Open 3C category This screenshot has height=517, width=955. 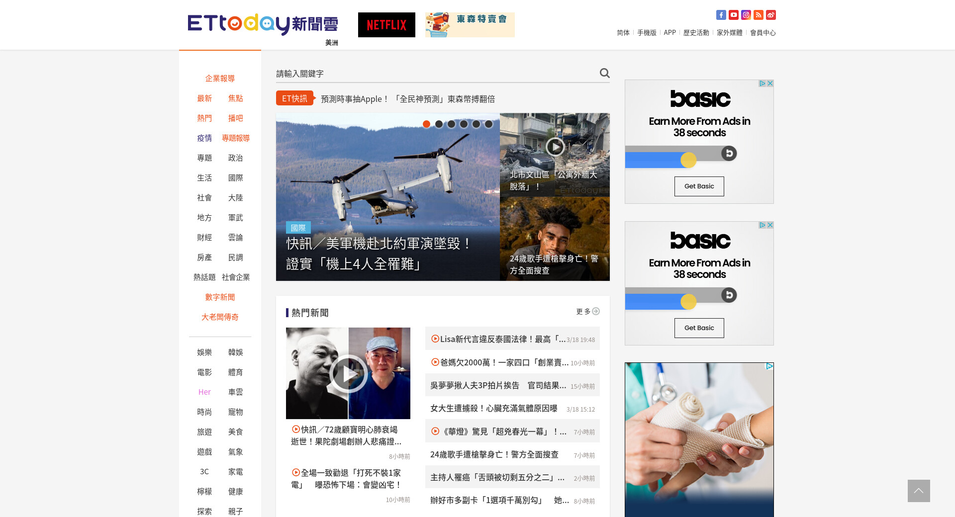coord(204,472)
